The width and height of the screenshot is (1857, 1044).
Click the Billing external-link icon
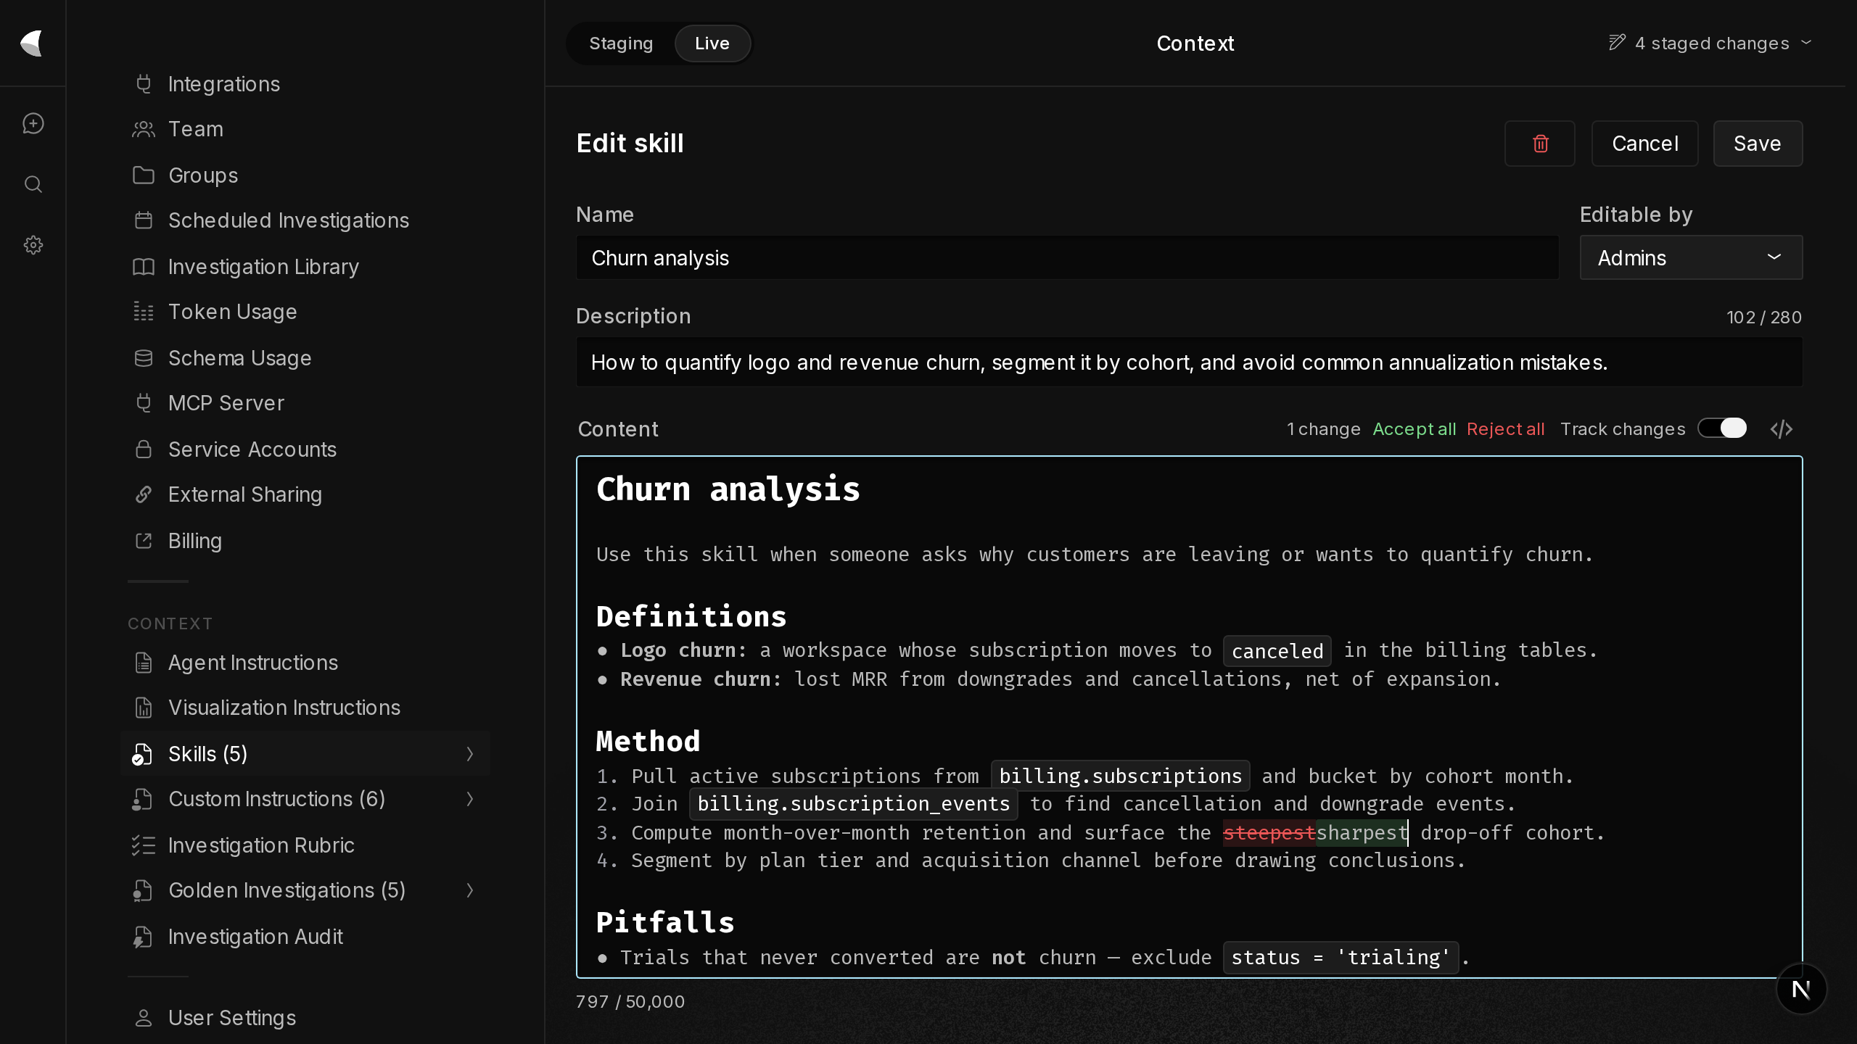coord(144,541)
